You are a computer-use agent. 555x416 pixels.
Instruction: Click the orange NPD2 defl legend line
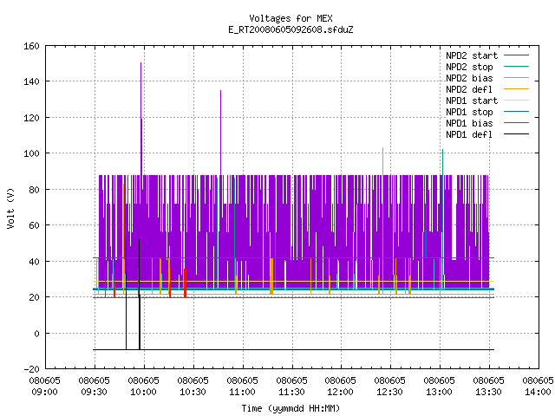(x=516, y=88)
